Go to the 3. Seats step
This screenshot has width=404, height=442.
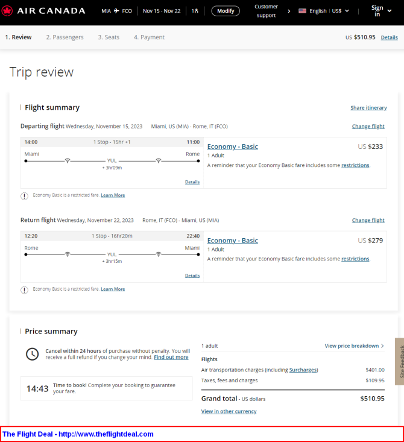click(x=109, y=37)
